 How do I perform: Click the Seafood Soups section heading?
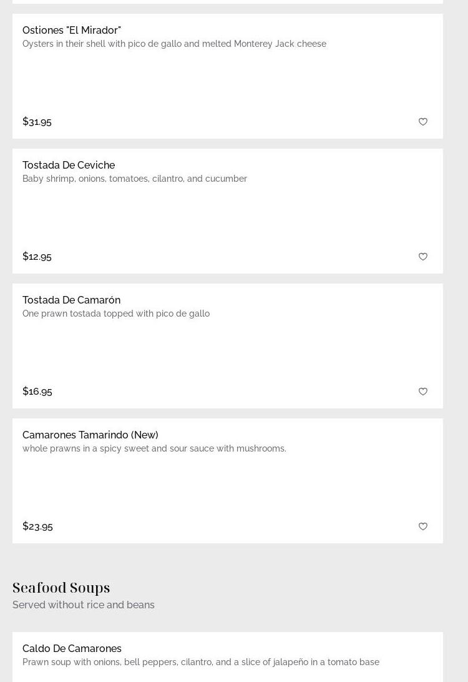pos(61,588)
